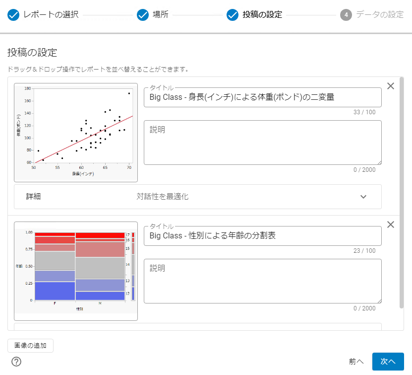
Task: Edit the 二変量 report title field
Action: [x=262, y=97]
